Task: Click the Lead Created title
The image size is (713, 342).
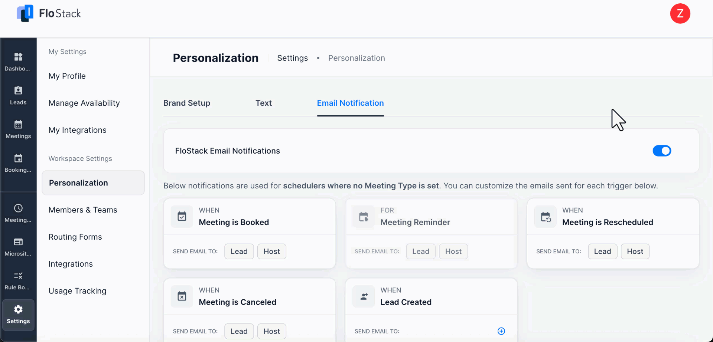Action: [x=406, y=302]
